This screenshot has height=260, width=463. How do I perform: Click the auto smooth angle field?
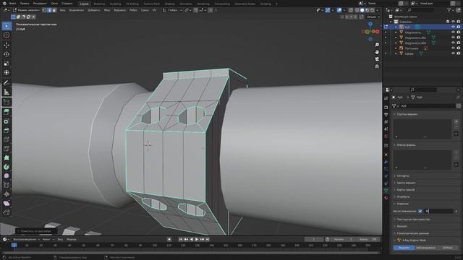click(438, 211)
